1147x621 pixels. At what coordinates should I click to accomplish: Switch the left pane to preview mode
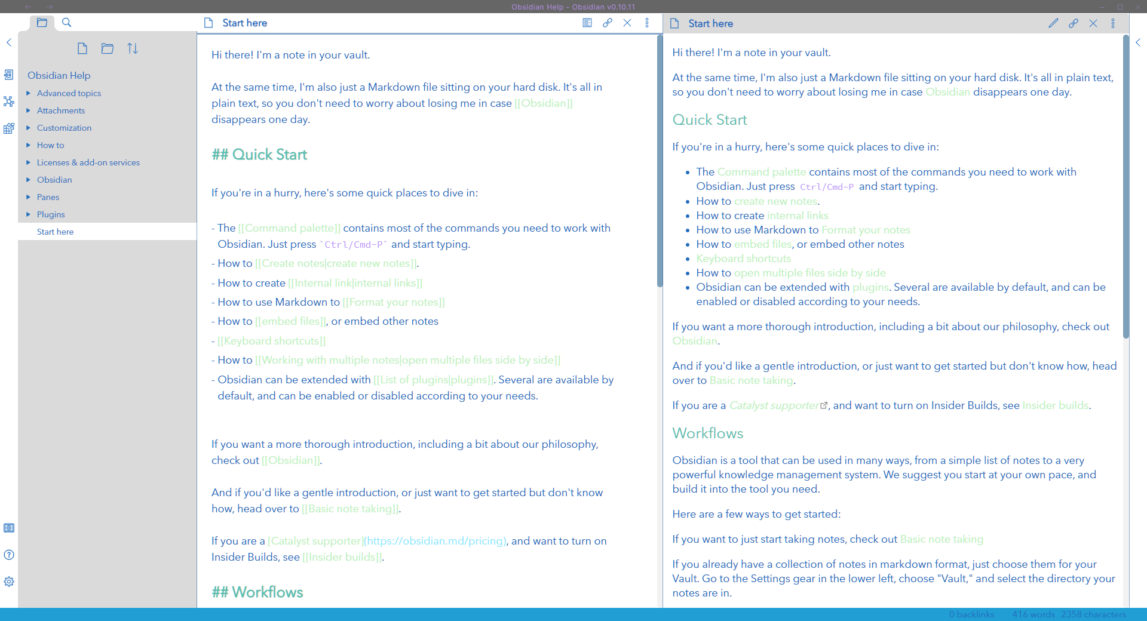point(587,23)
